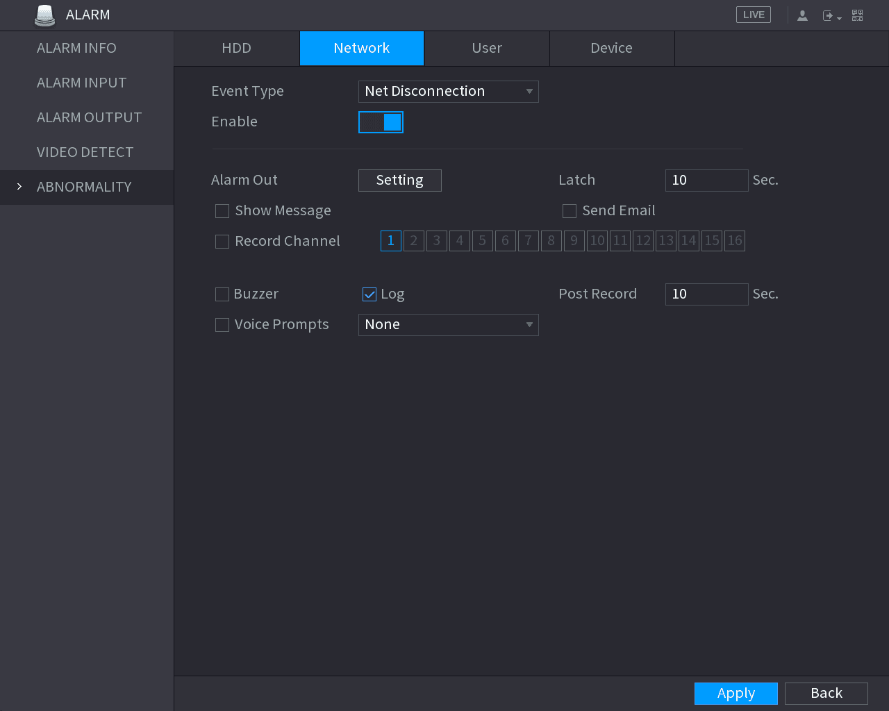Image resolution: width=889 pixels, height=711 pixels.
Task: Select record channel 5
Action: click(x=483, y=241)
